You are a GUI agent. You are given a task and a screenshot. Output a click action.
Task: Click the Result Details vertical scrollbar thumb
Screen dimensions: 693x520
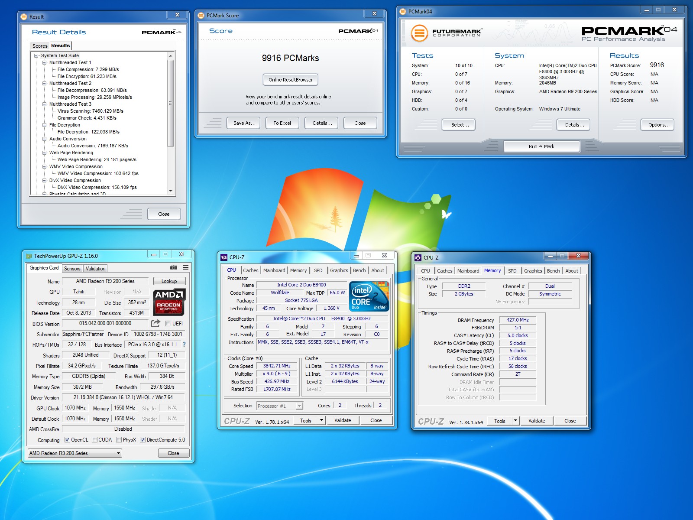171,104
